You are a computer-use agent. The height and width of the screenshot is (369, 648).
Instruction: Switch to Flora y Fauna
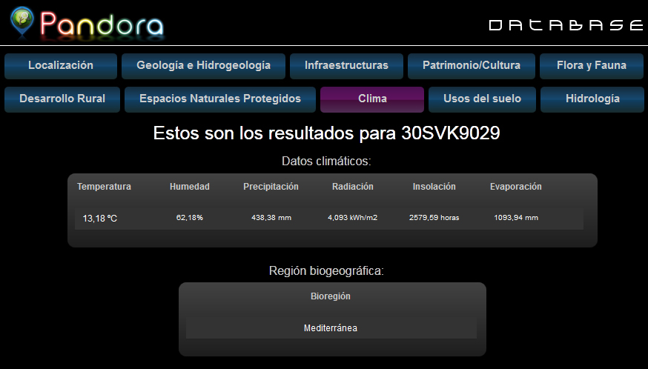pos(591,65)
